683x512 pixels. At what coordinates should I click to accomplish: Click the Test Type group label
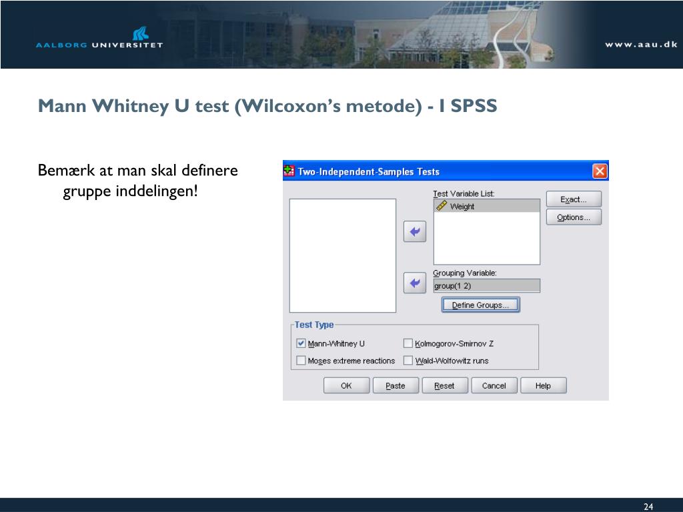tap(314, 325)
